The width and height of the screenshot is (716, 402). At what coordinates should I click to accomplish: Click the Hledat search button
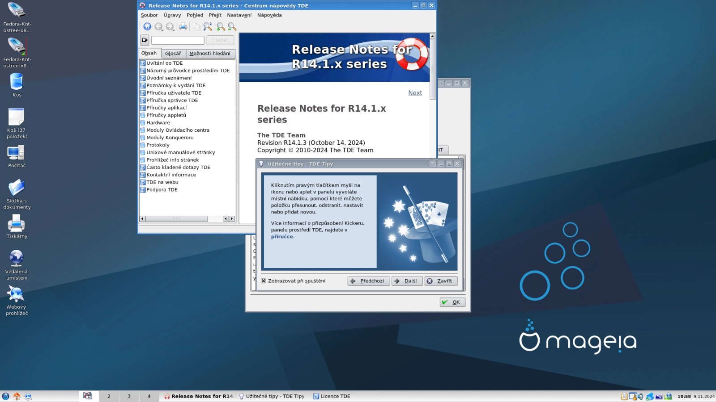tap(220, 40)
